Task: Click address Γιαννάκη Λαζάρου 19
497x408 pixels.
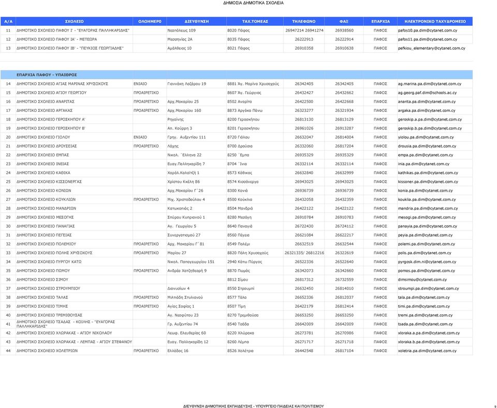Action: pyautogui.click(x=187, y=84)
